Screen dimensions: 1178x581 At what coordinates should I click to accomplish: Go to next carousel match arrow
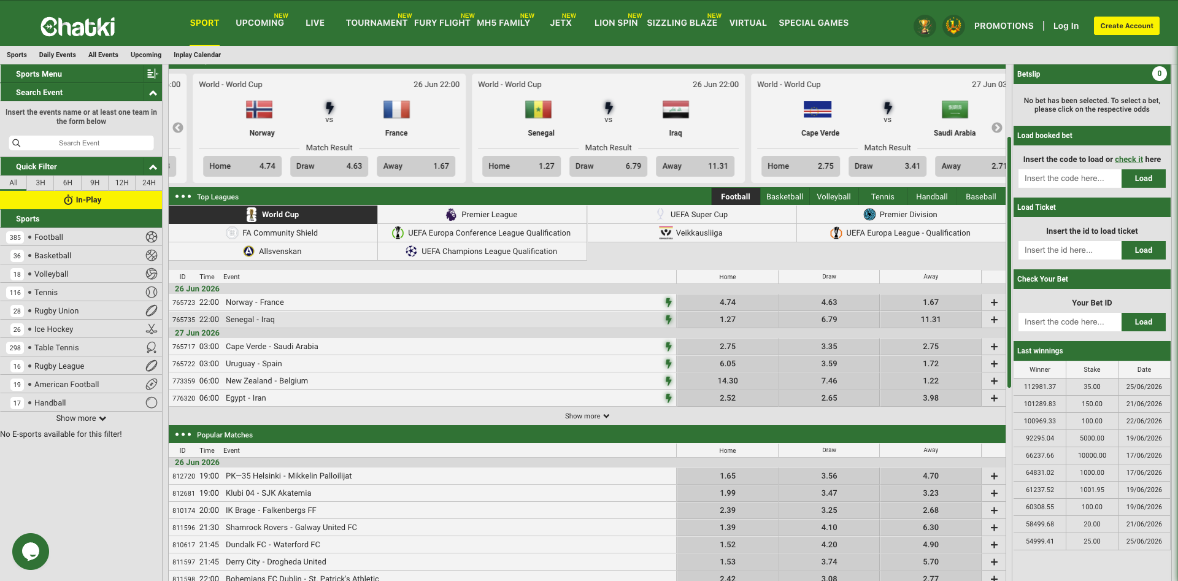point(997,128)
